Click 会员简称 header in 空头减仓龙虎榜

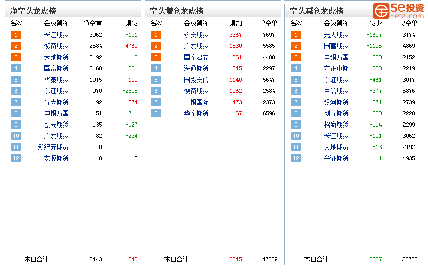(336, 23)
